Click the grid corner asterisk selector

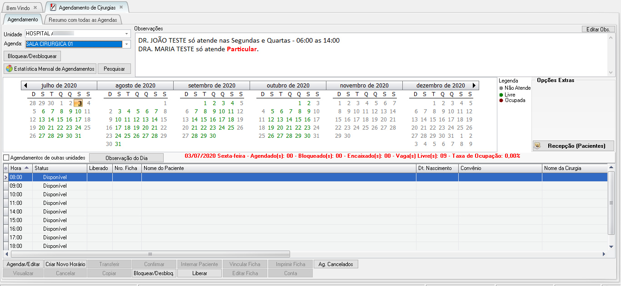coord(5,168)
